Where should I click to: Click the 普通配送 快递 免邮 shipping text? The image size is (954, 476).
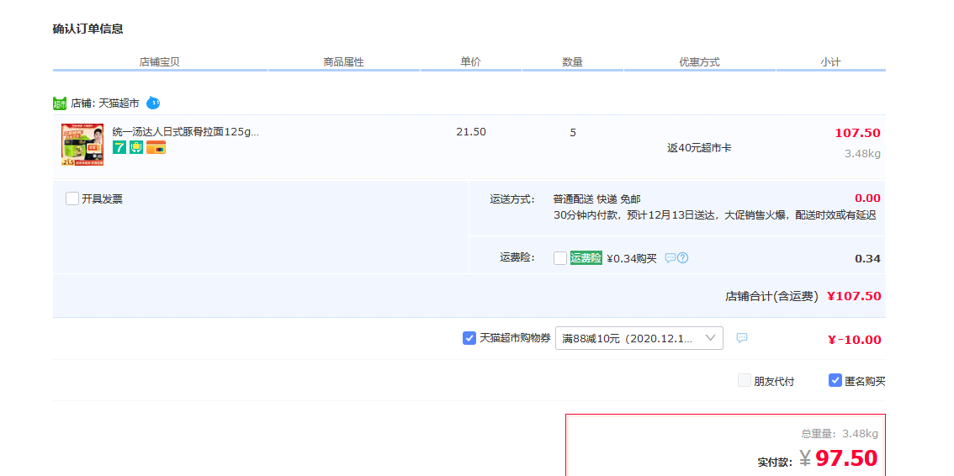click(596, 198)
